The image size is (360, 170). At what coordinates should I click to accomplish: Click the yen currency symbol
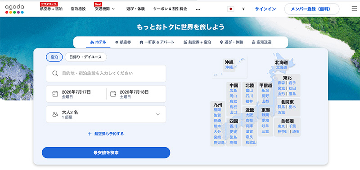(243, 9)
